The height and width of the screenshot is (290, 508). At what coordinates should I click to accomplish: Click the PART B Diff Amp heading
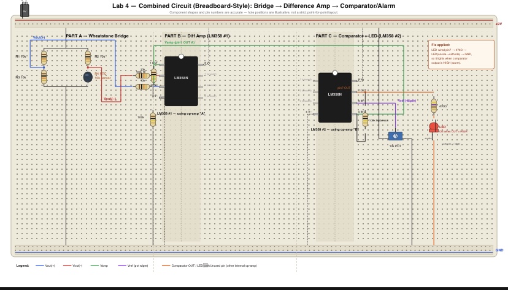[x=197, y=36]
